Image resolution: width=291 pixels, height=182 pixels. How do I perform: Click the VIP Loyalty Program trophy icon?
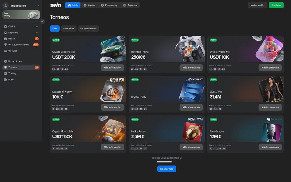pos(5,45)
